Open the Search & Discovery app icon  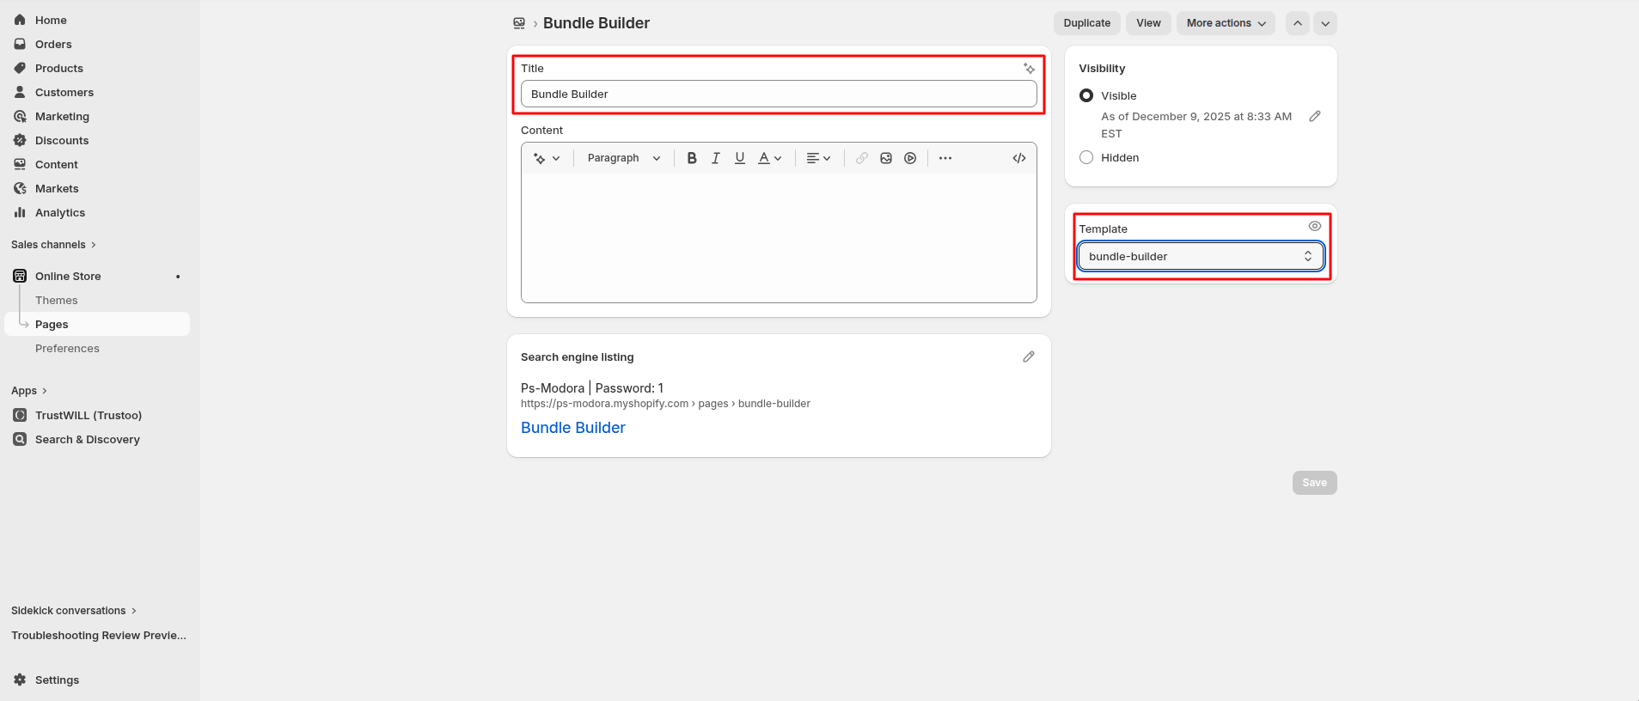pyautogui.click(x=20, y=439)
